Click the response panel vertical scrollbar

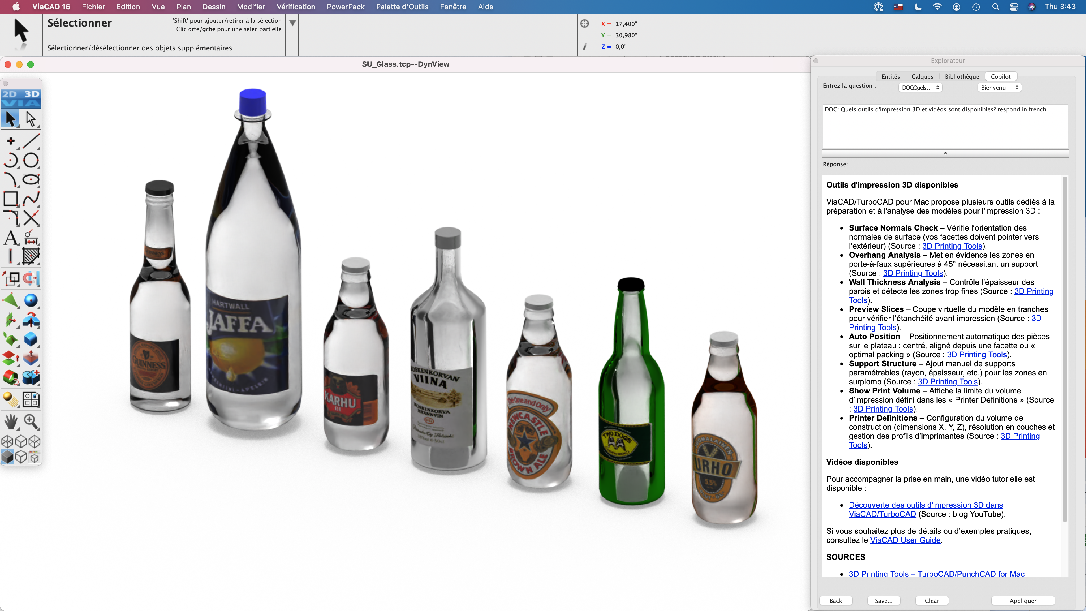pyautogui.click(x=1065, y=350)
